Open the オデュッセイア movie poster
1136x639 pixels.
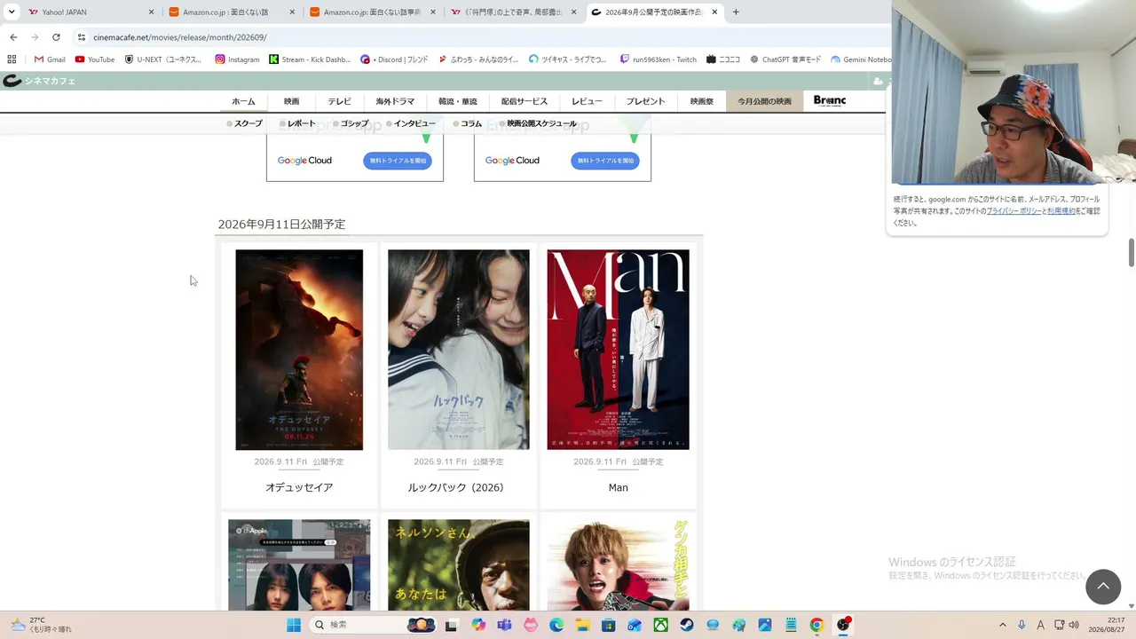coord(299,350)
